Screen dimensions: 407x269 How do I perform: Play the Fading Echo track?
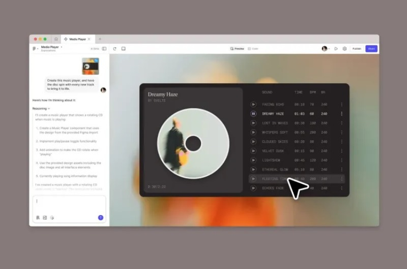[x=253, y=105]
